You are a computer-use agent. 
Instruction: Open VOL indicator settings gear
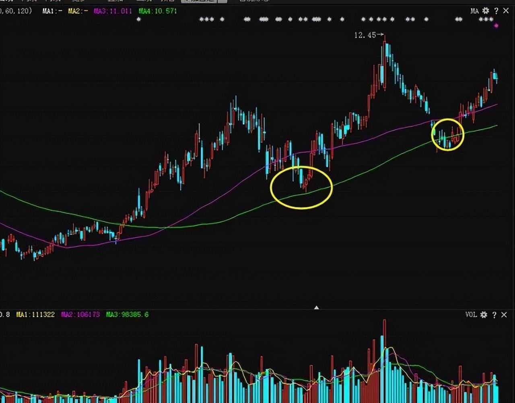point(484,315)
